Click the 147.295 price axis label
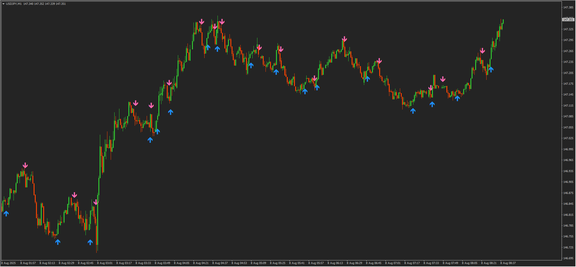This screenshot has height=267, width=576. coord(568,40)
